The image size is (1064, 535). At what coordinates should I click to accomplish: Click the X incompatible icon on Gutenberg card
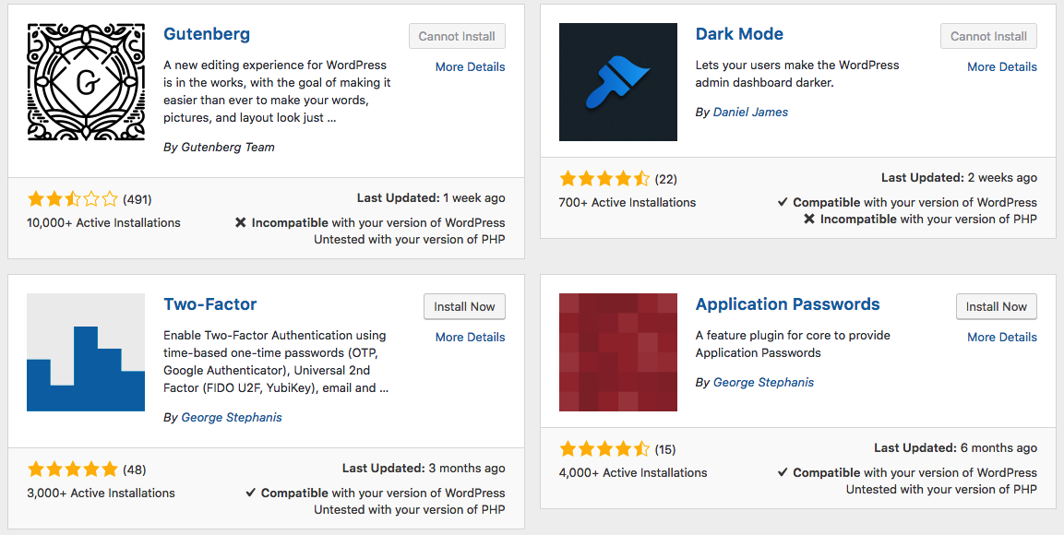coord(240,222)
